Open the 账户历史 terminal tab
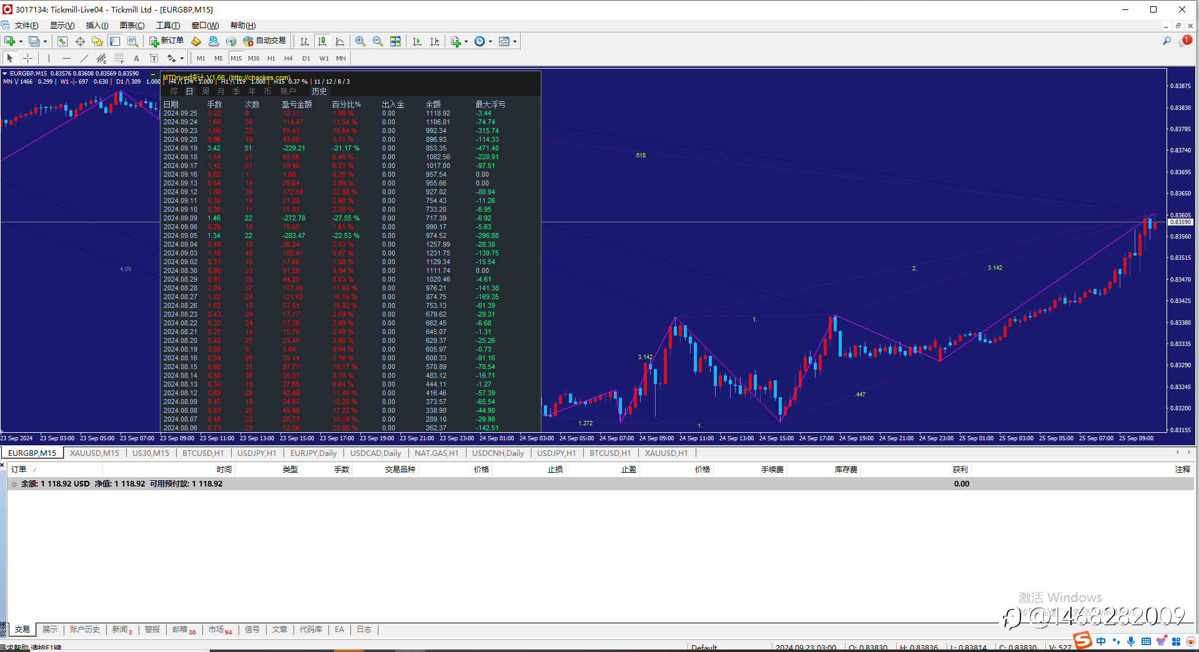 [84, 630]
